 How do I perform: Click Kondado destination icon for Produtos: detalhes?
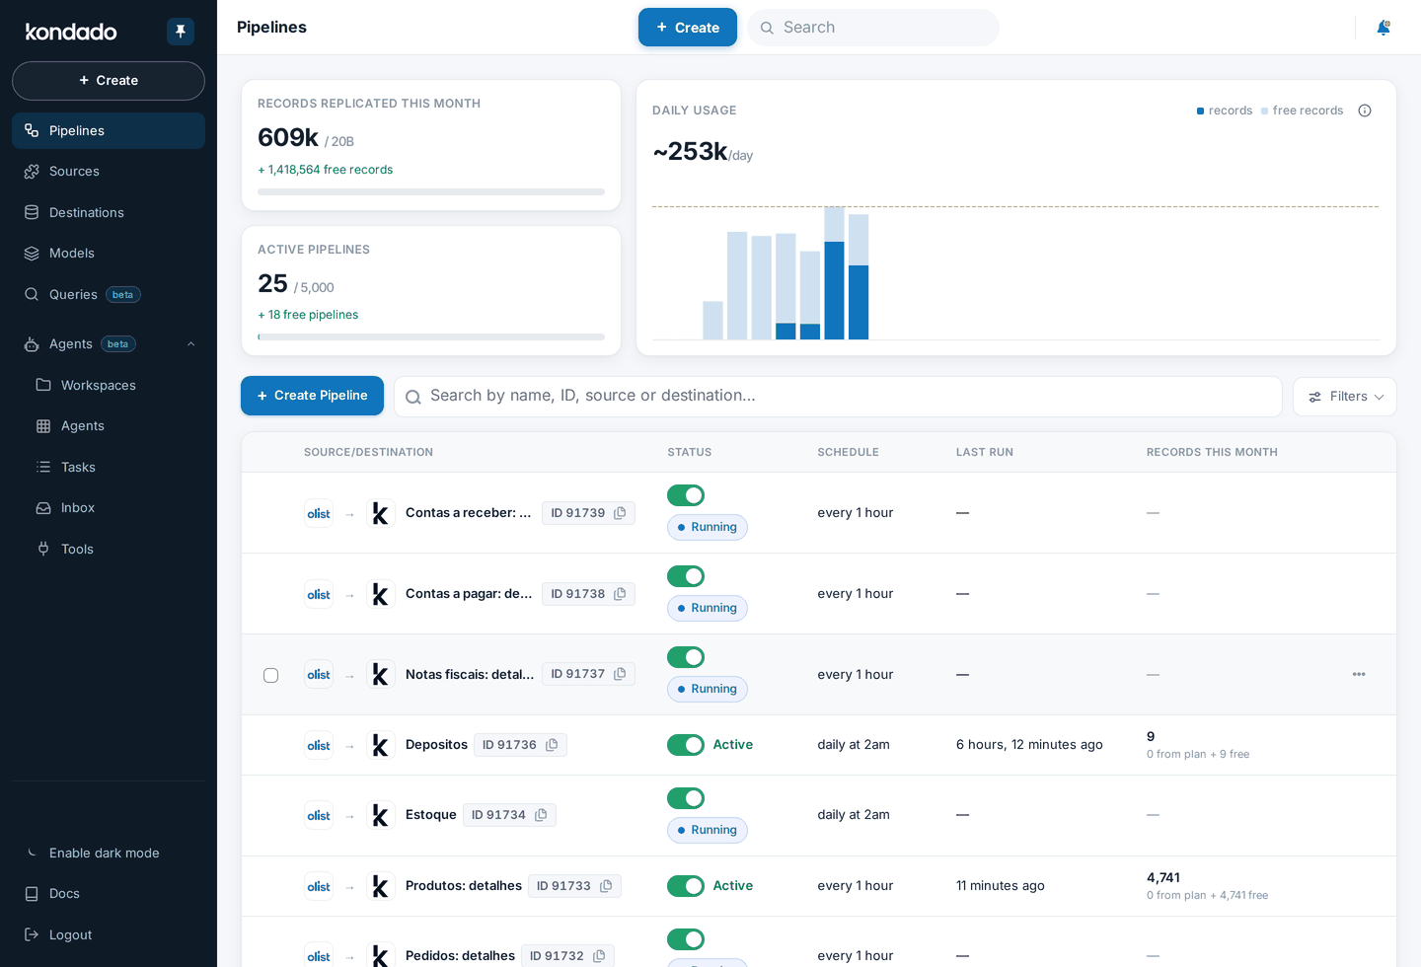click(380, 887)
